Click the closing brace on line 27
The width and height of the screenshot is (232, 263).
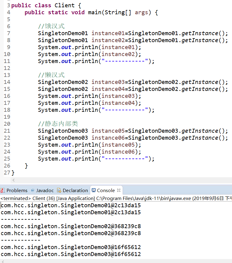13,173
